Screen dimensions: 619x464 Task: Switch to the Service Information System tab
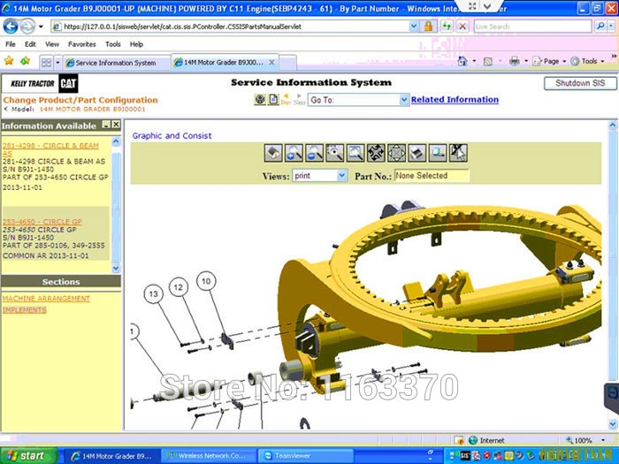116,63
